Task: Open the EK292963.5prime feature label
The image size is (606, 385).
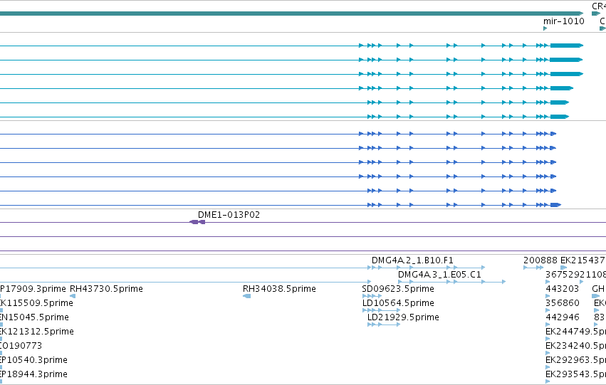Action: (x=575, y=360)
